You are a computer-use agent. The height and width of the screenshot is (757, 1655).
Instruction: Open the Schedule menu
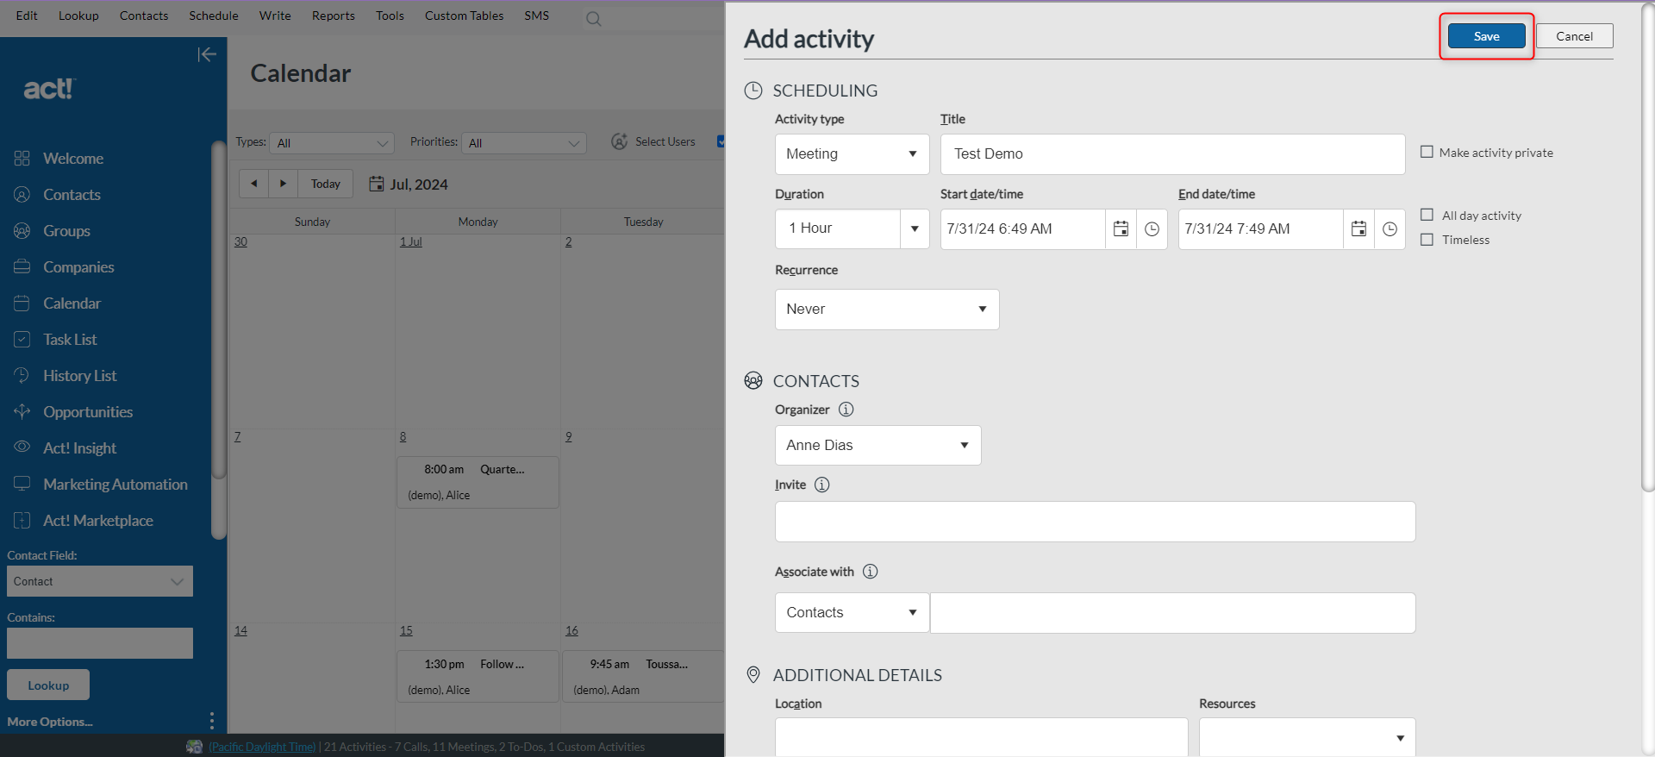(214, 16)
